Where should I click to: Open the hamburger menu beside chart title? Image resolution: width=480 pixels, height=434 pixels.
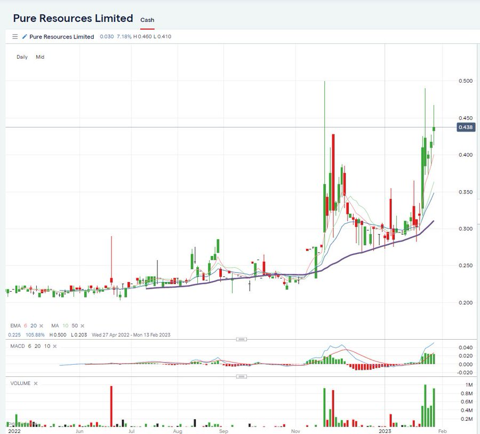pos(15,37)
